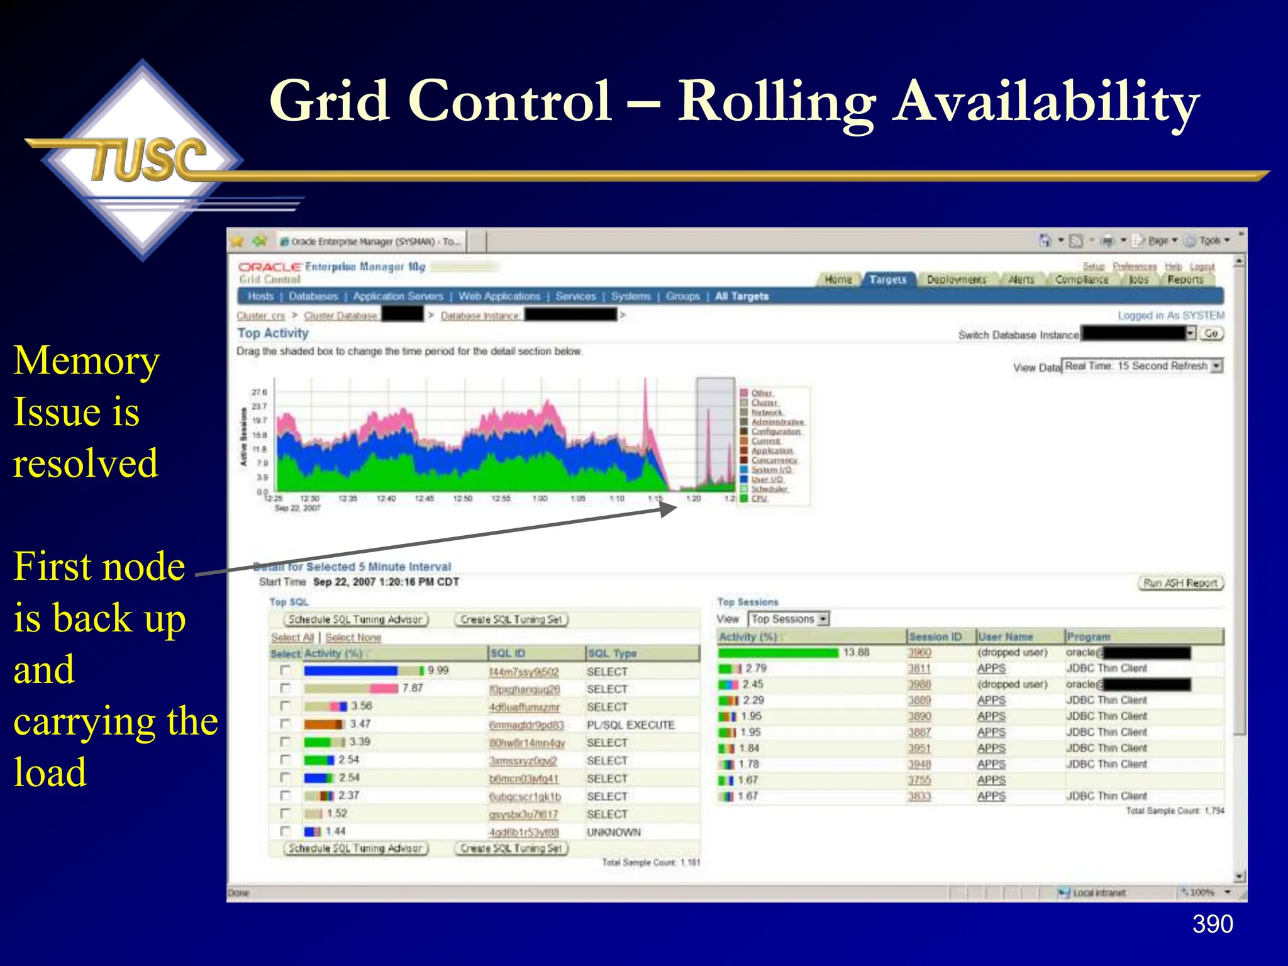Open the Jobs tab

point(1138,280)
